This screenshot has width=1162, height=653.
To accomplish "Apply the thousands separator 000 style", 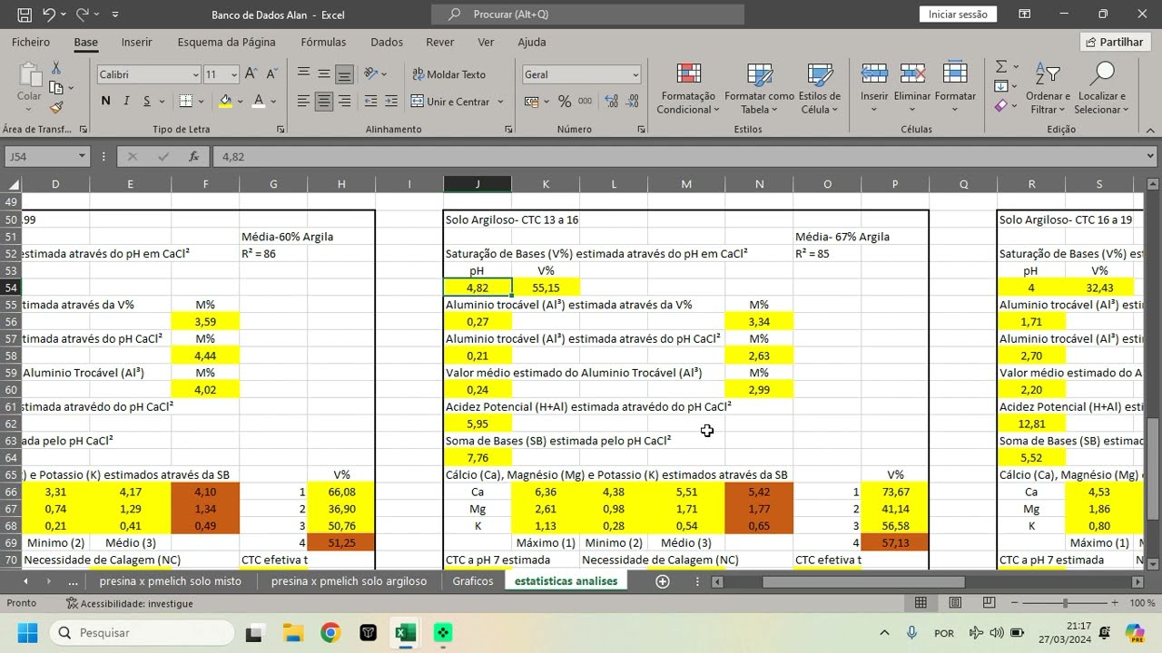I will pos(584,102).
